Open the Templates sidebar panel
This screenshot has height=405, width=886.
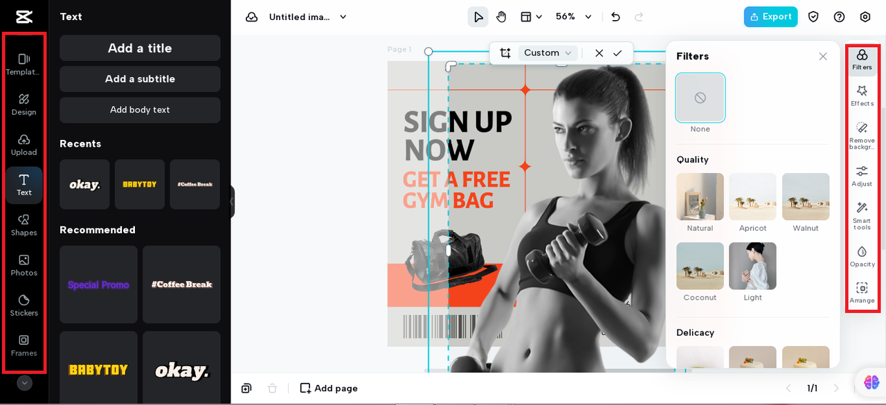(x=24, y=64)
